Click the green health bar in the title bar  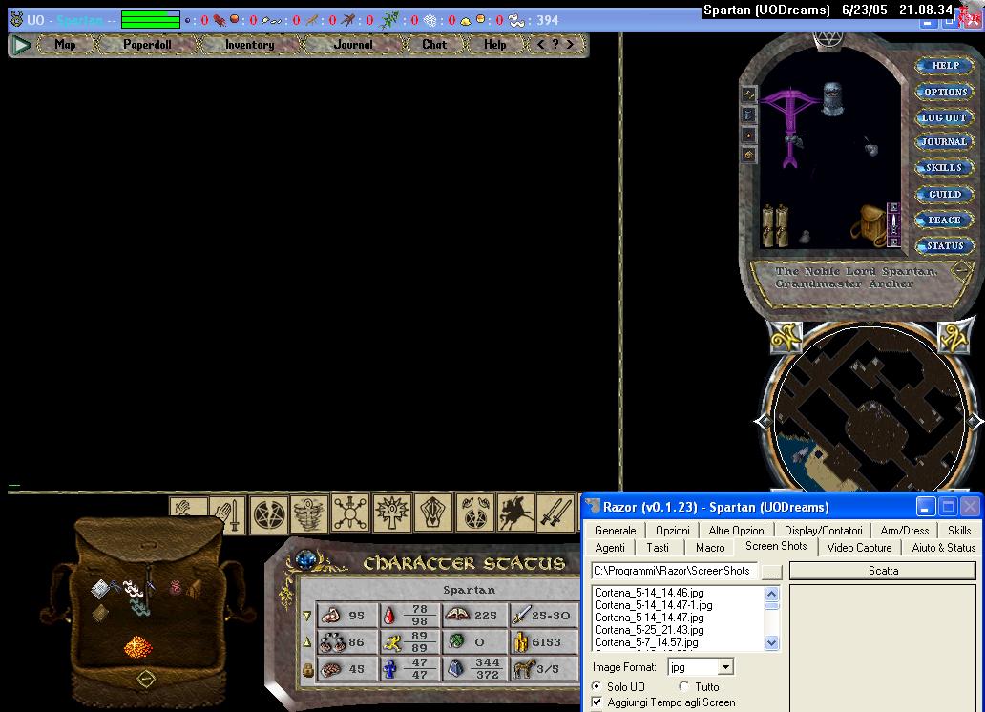coord(151,20)
